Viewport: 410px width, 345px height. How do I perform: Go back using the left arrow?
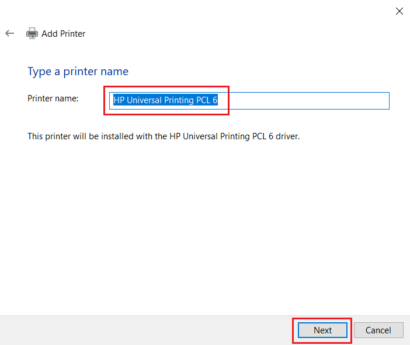coord(9,34)
